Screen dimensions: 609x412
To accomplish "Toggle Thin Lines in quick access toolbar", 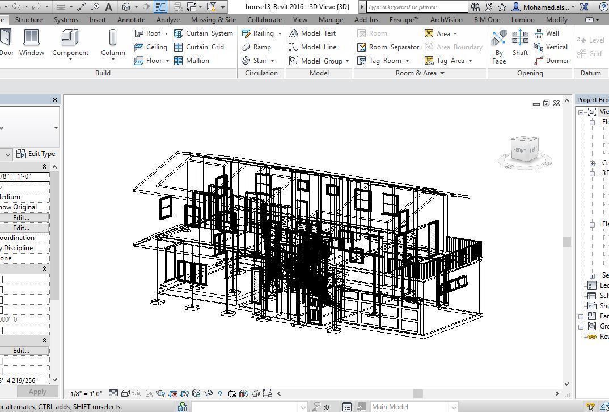I will point(160,7).
